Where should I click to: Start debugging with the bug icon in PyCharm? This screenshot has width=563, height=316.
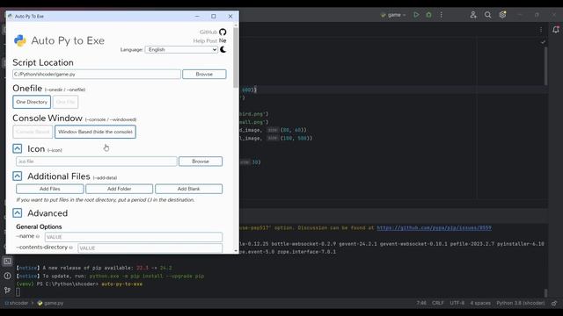click(428, 15)
